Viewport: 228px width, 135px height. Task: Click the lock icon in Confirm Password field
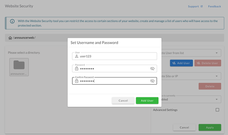click(77, 81)
